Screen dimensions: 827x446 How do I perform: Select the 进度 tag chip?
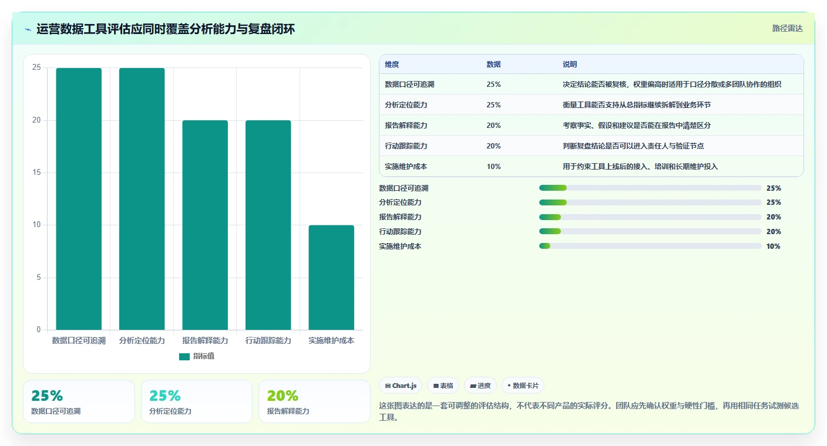[x=480, y=386]
